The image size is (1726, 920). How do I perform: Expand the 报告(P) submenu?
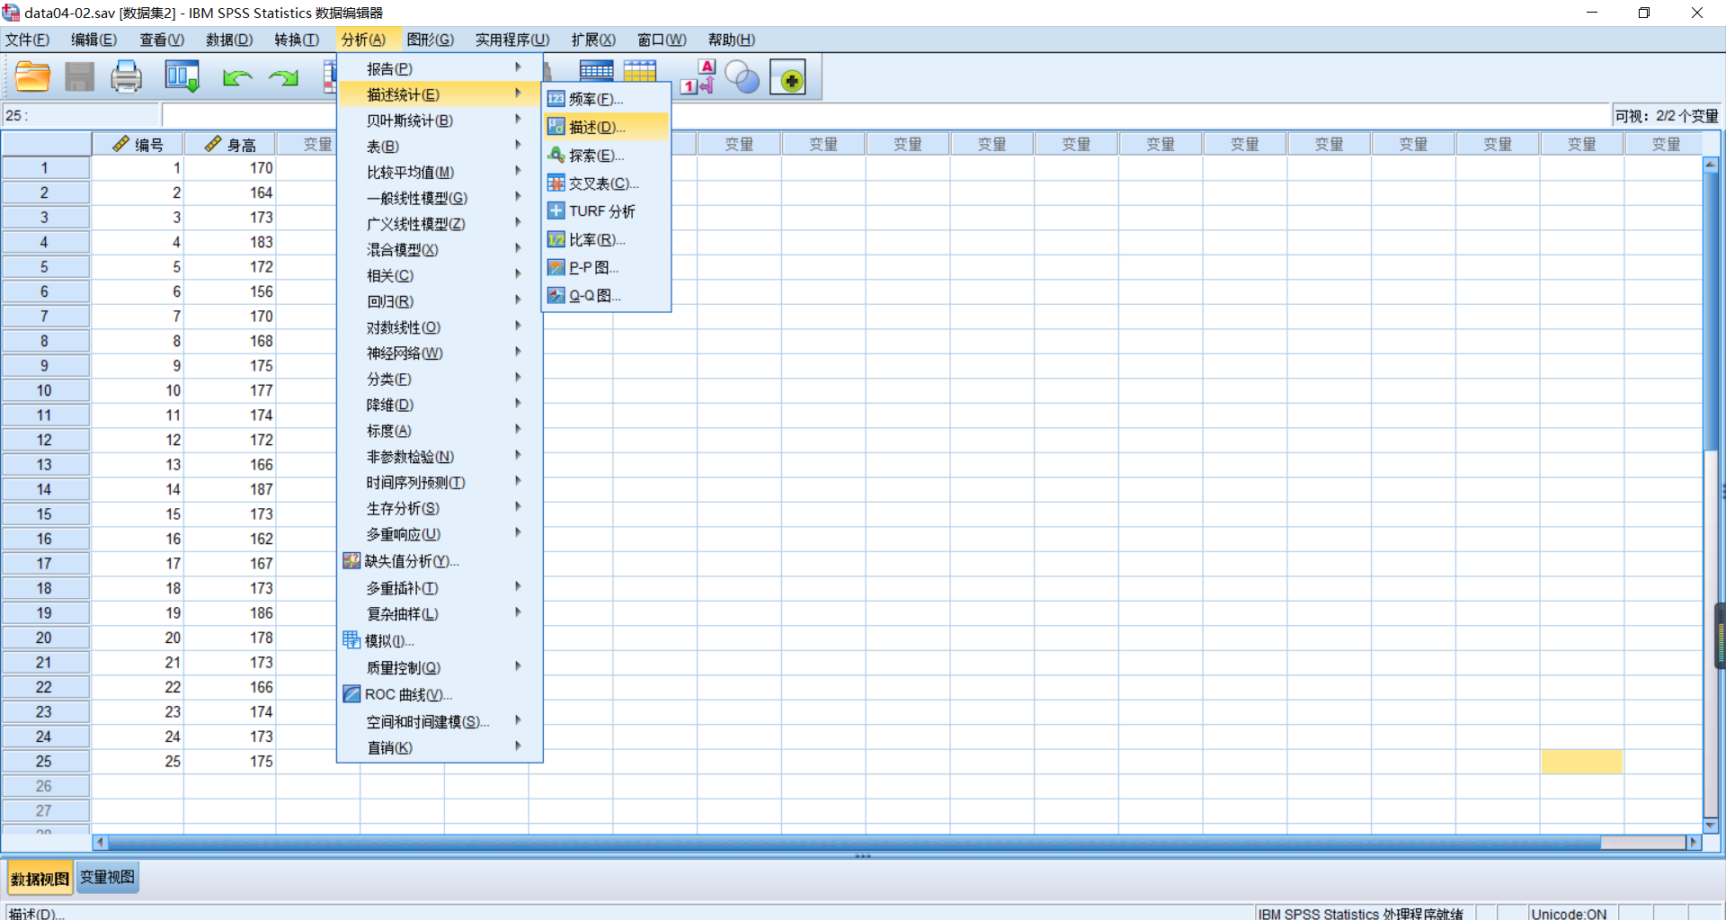point(440,68)
